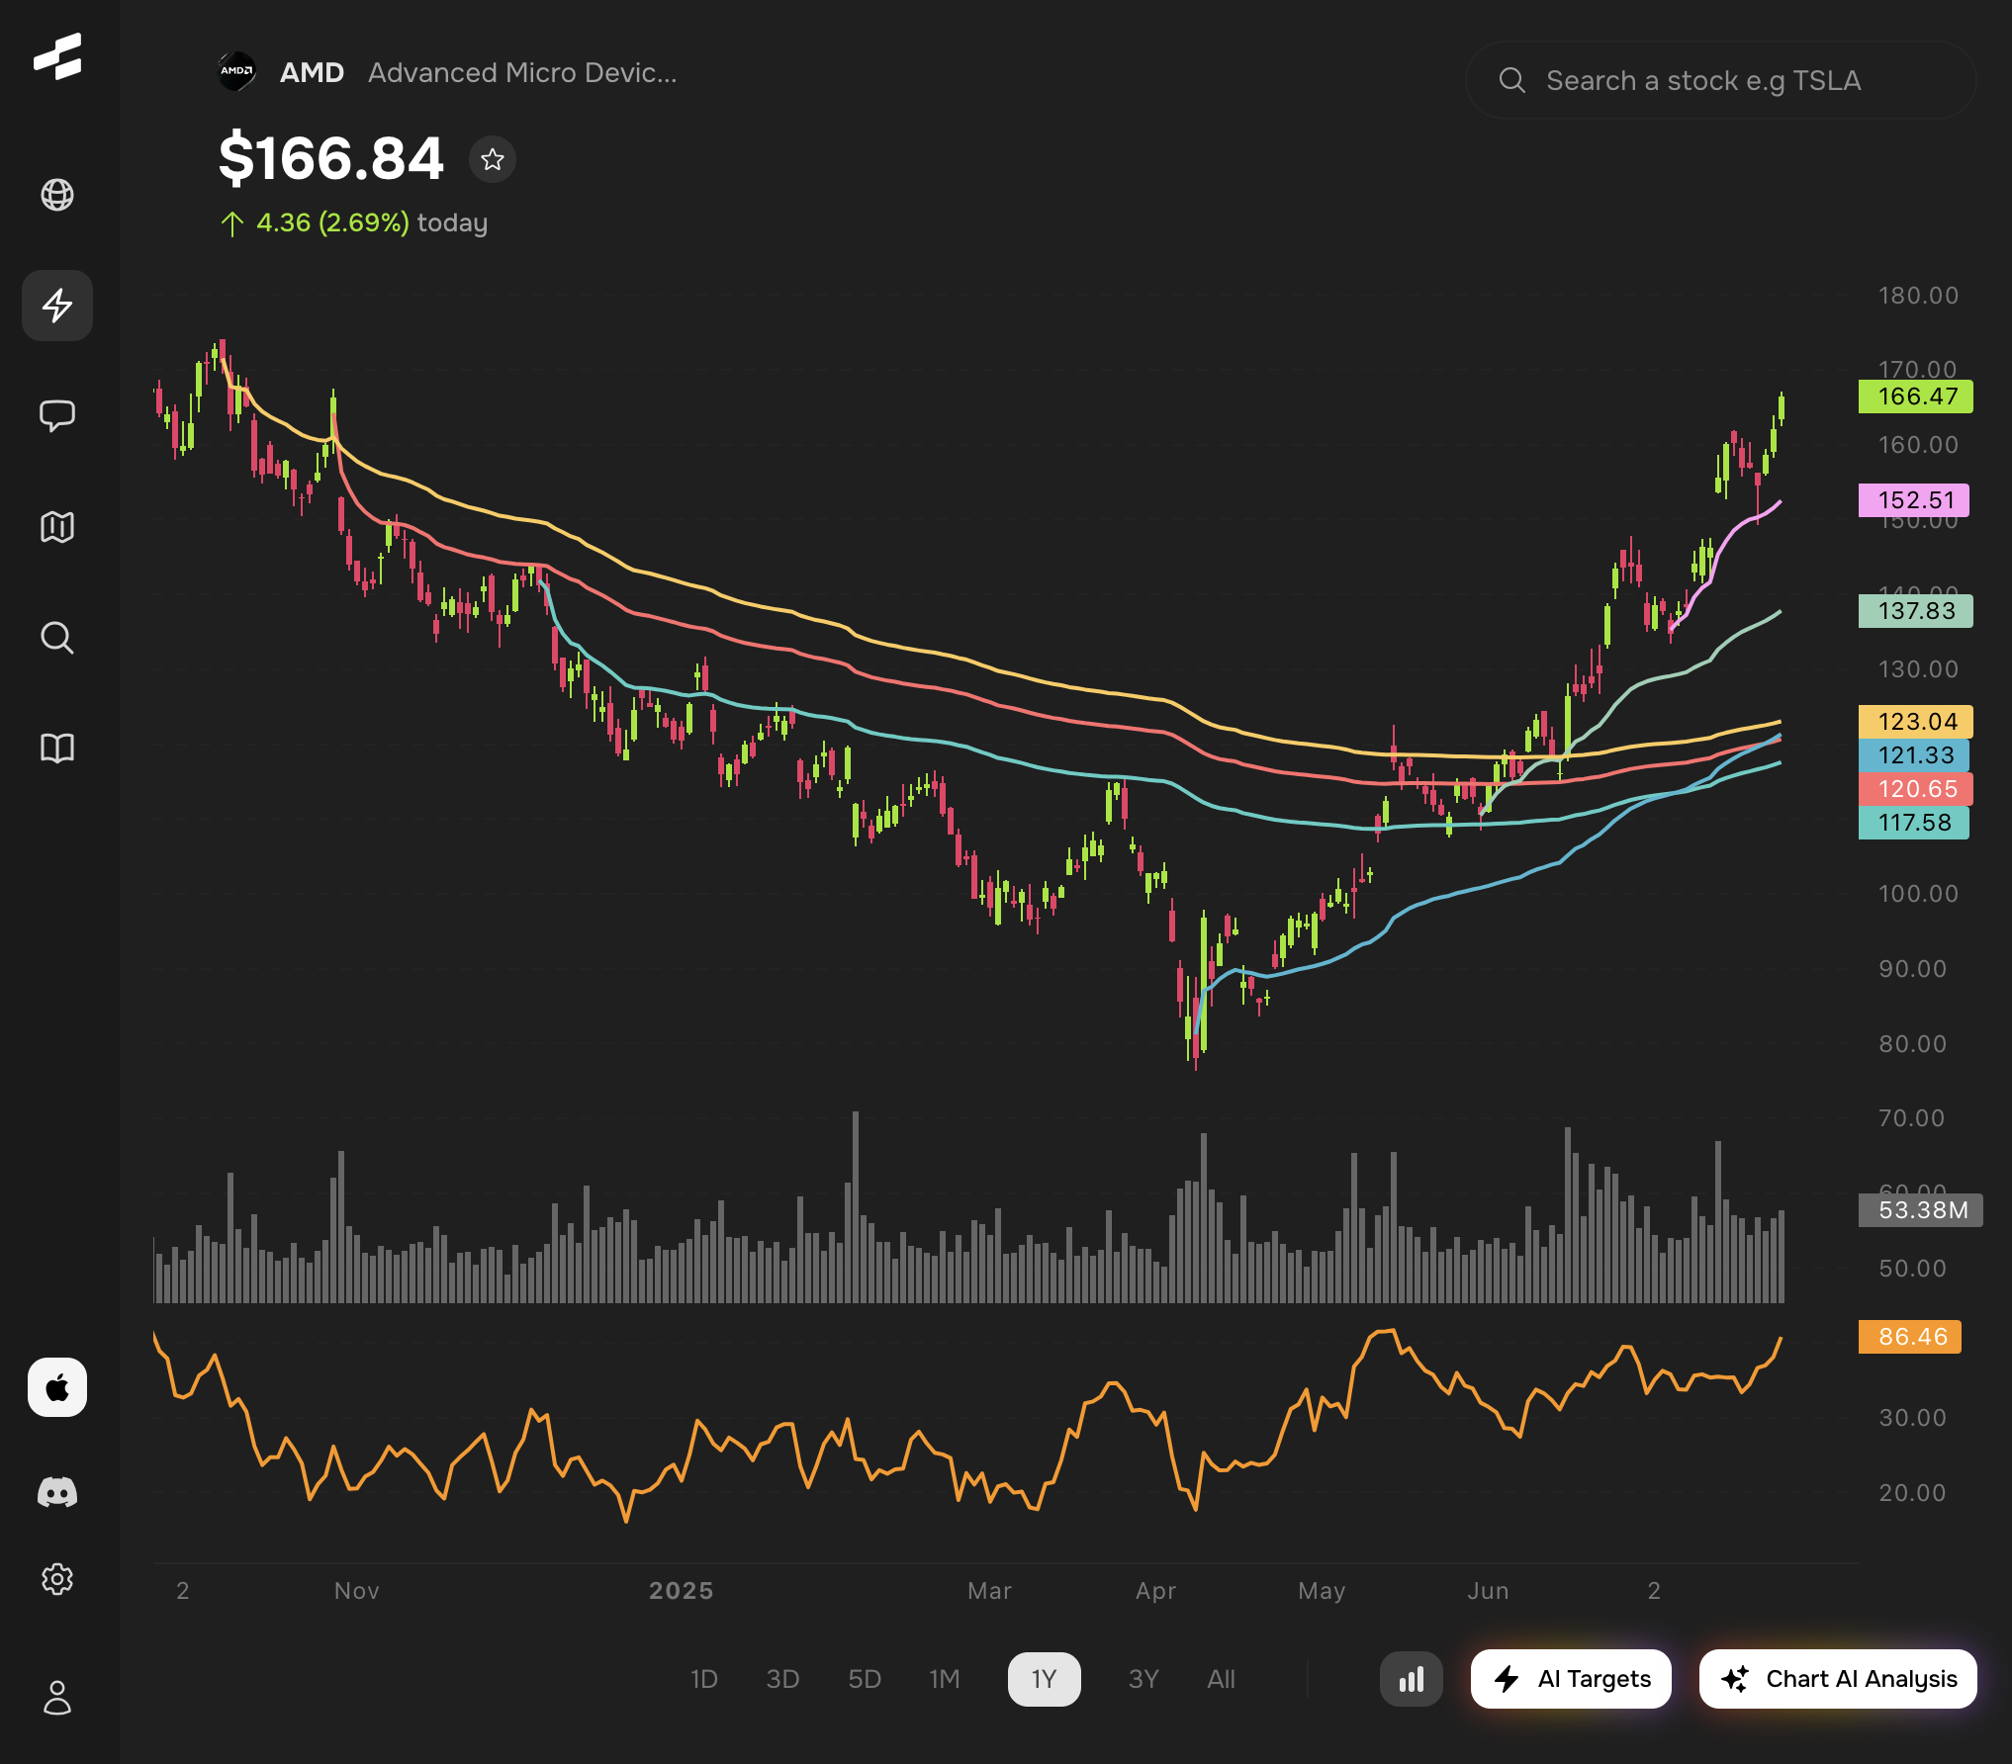The image size is (2012, 1764).
Task: Click the user profile icon
Action: 57,1698
